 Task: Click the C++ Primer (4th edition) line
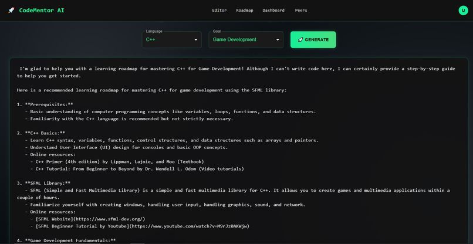pyautogui.click(x=117, y=162)
